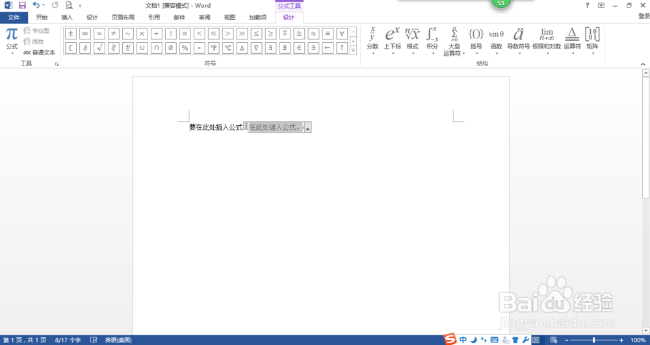The width and height of the screenshot is (650, 345).
Task: Open the equation box options arrow
Action: click(x=307, y=128)
